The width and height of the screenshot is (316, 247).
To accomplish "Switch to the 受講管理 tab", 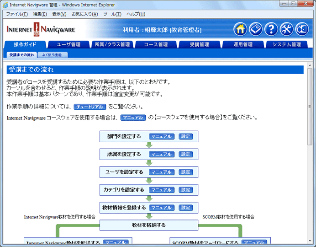I will click(199, 45).
